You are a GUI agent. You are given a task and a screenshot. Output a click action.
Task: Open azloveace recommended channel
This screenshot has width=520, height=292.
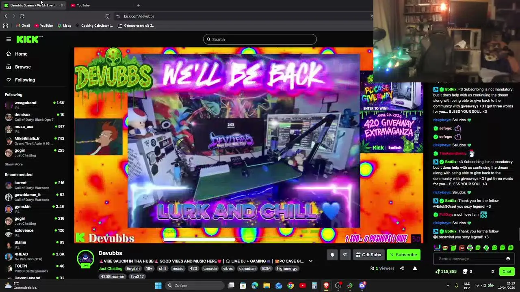coord(35,233)
